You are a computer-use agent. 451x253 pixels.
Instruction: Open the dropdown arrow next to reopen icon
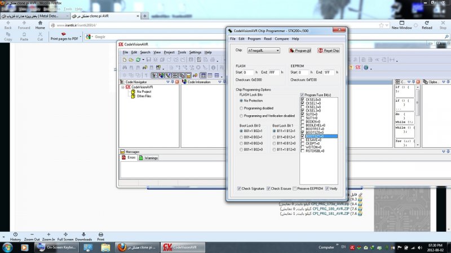143,60
